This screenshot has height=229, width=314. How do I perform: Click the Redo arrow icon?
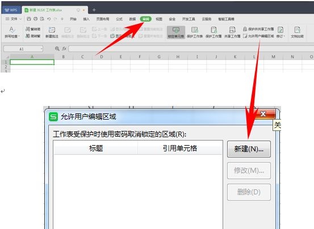pos(56,19)
